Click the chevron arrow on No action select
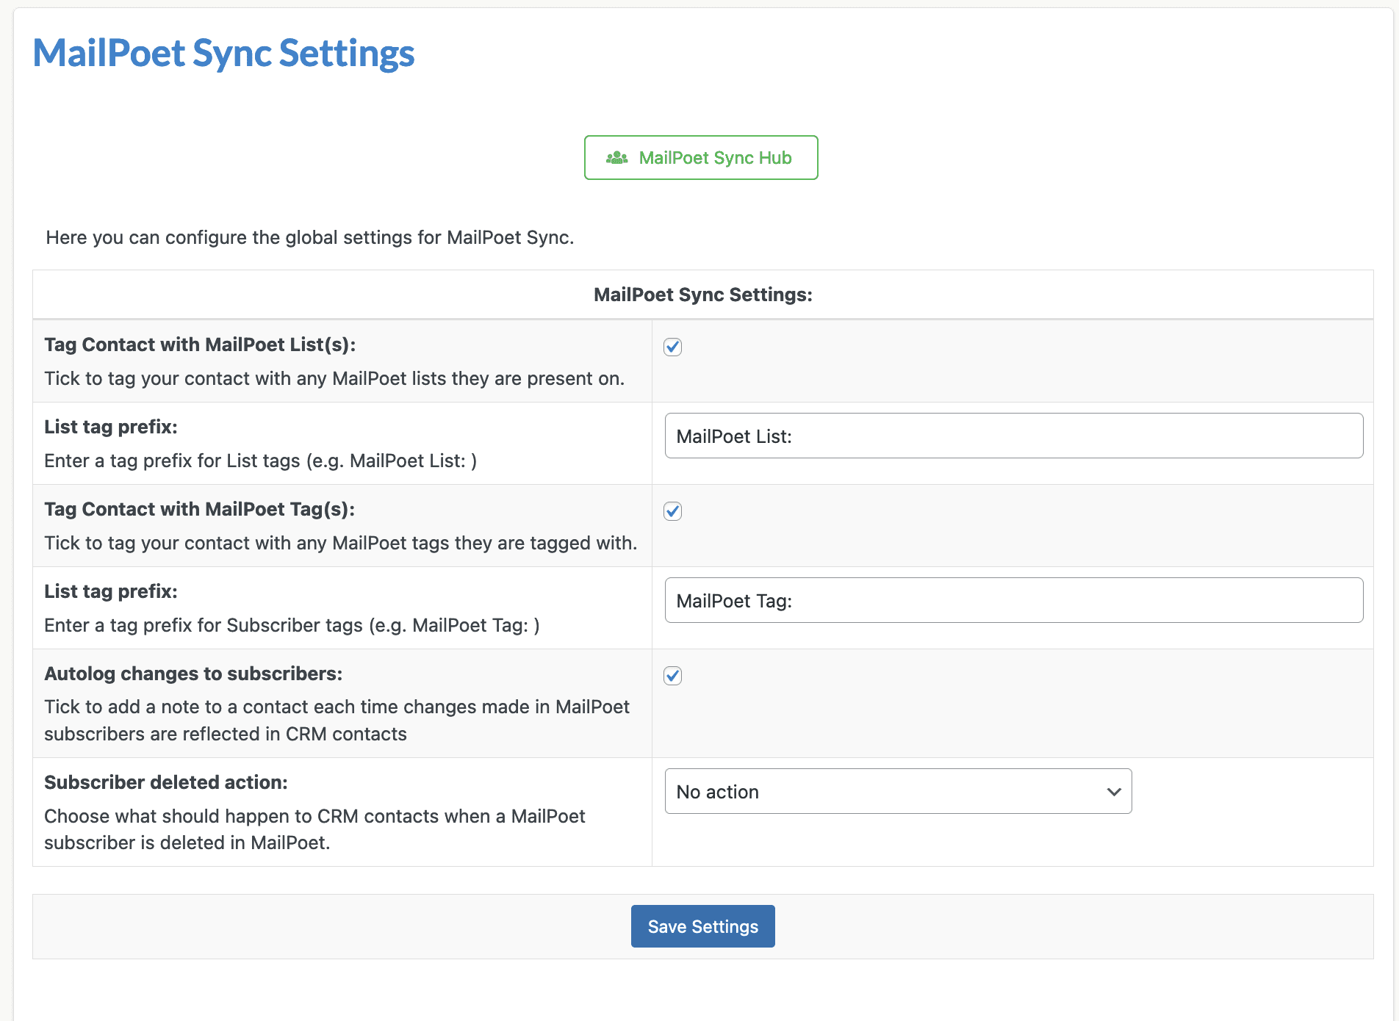Viewport: 1399px width, 1021px height. tap(1113, 792)
